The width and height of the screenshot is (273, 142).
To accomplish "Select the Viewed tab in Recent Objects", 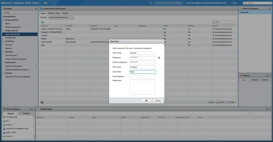I will [x=10, y=113].
